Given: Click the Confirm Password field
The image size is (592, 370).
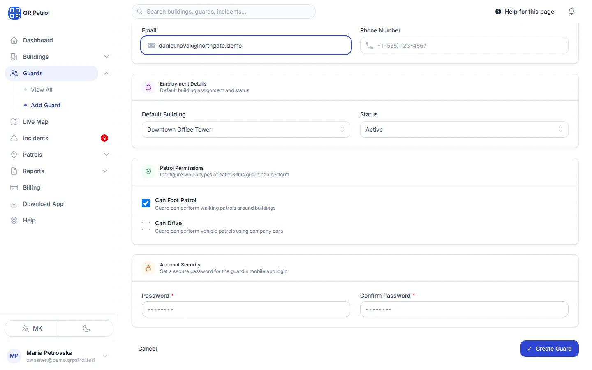Looking at the screenshot, I should (464, 309).
